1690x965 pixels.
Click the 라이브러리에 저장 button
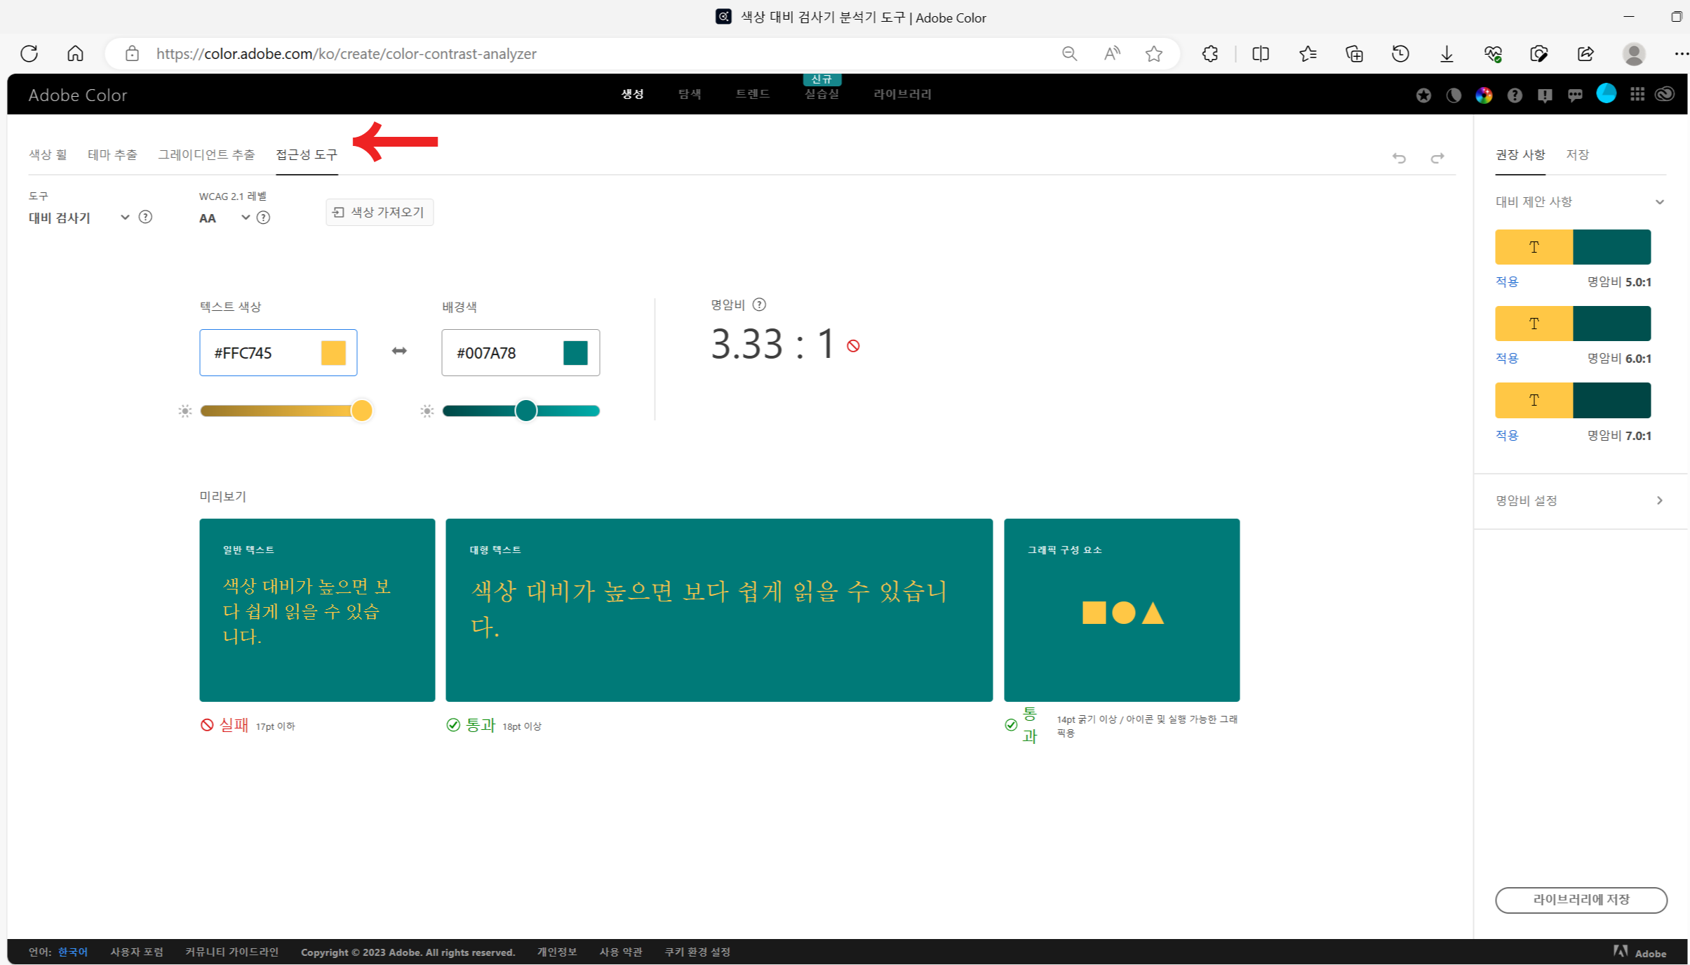click(x=1581, y=900)
